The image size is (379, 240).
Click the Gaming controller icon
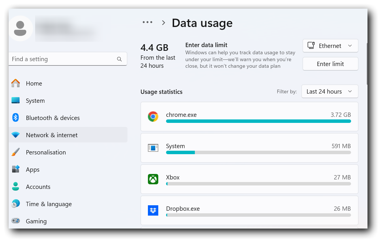(x=16, y=221)
